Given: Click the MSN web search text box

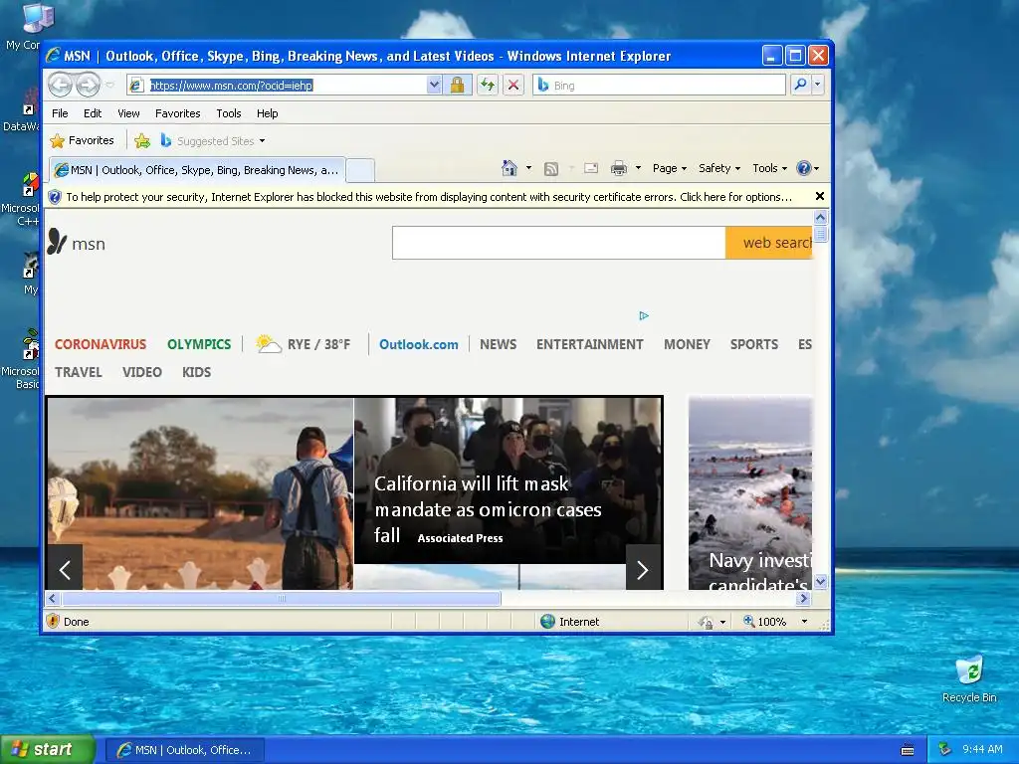Looking at the screenshot, I should pos(559,243).
